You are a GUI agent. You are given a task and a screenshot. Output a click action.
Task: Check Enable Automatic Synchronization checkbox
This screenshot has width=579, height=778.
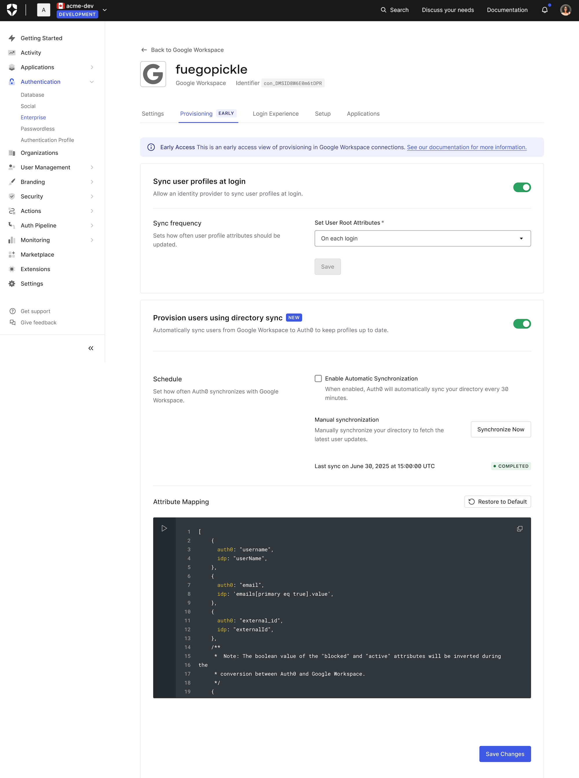pyautogui.click(x=318, y=378)
